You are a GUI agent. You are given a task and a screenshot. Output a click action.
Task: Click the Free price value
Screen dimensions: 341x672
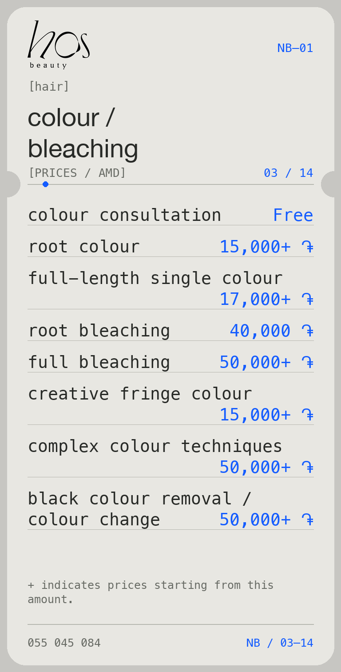pyautogui.click(x=293, y=215)
